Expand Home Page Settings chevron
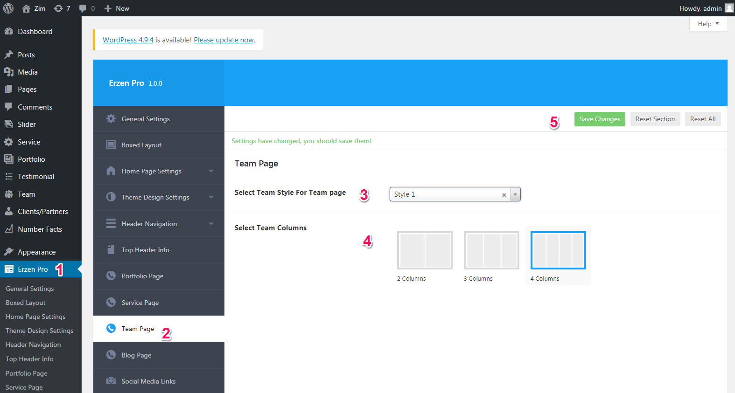Image resolution: width=735 pixels, height=393 pixels. 211,171
